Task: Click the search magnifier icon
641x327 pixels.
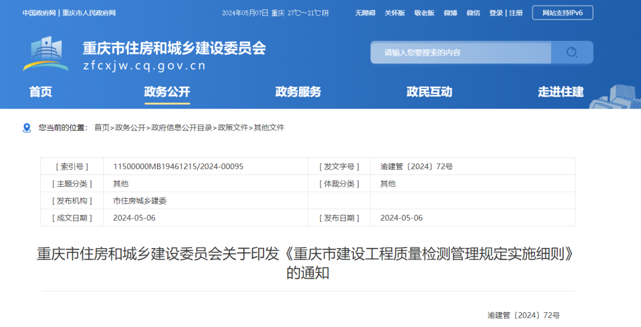Action: (x=572, y=52)
